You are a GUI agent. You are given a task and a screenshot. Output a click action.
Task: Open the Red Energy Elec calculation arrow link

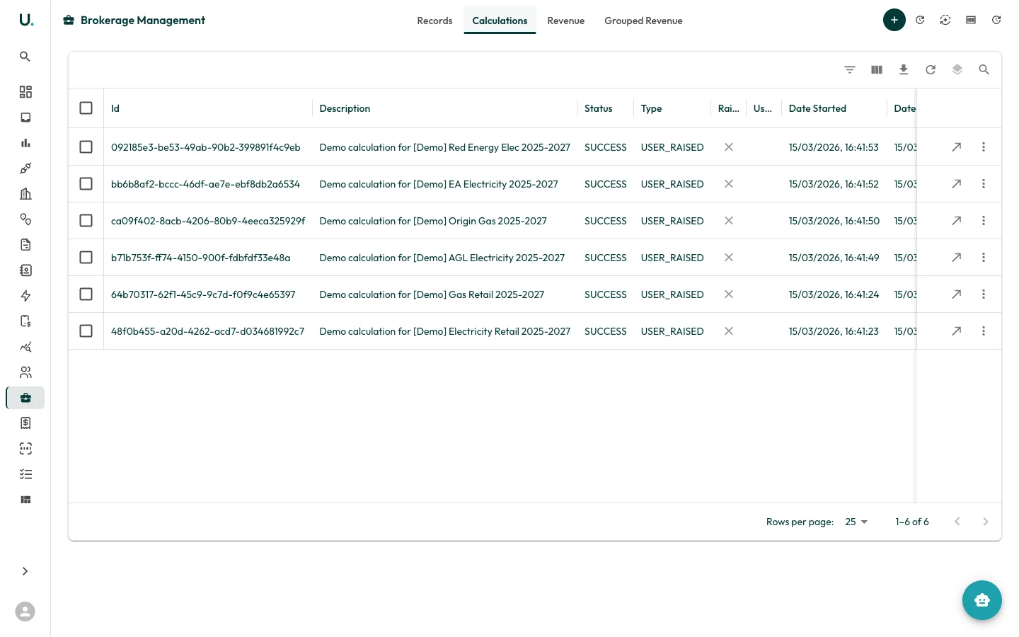(957, 147)
